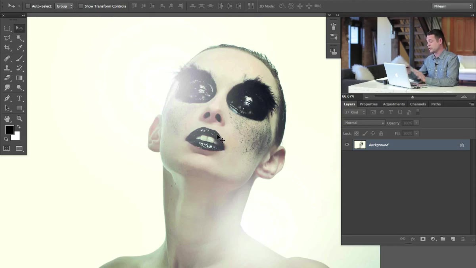
Task: Click the black foreground color swatch
Action: coord(9,130)
